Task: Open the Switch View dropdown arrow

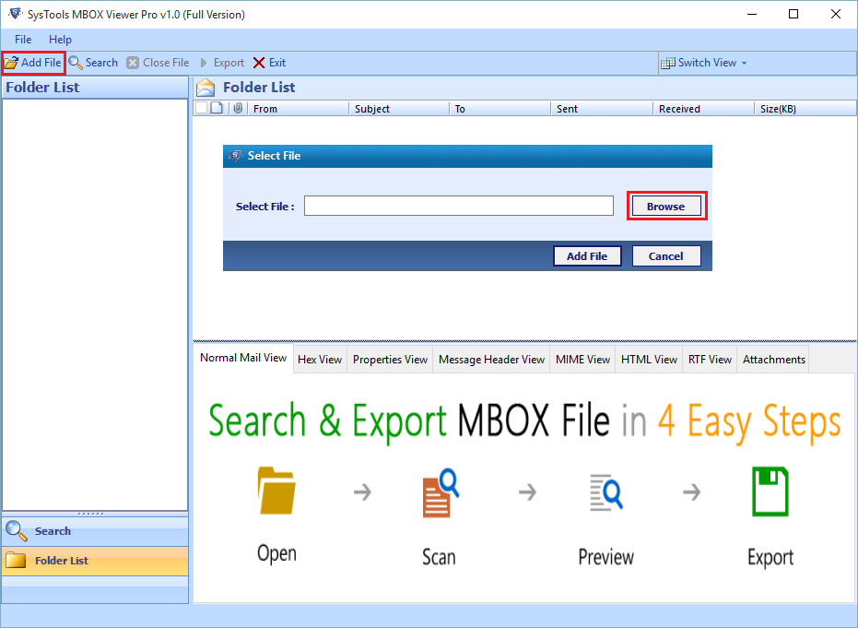Action: tap(745, 64)
